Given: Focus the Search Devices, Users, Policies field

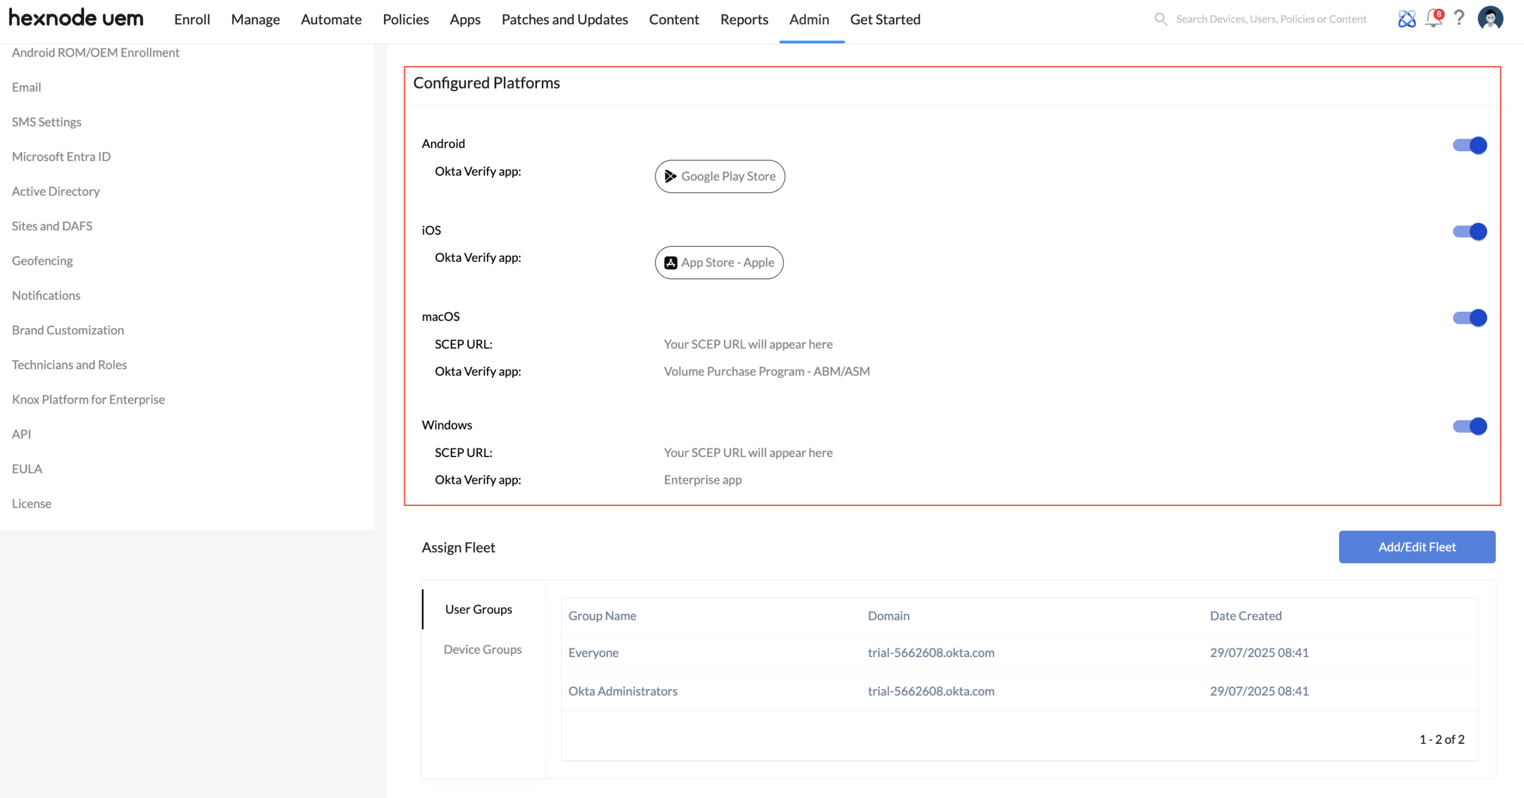Looking at the screenshot, I should 1271,19.
